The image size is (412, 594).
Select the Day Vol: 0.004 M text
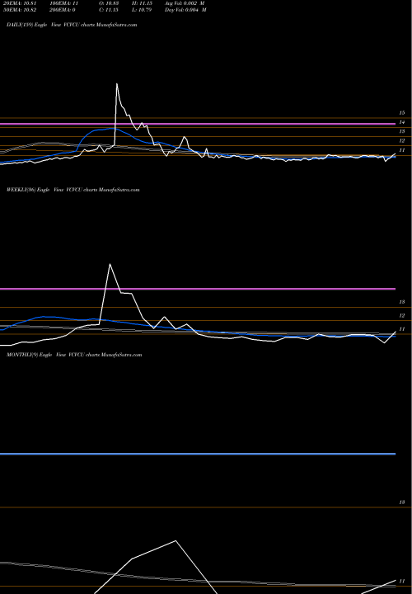[x=185, y=10]
